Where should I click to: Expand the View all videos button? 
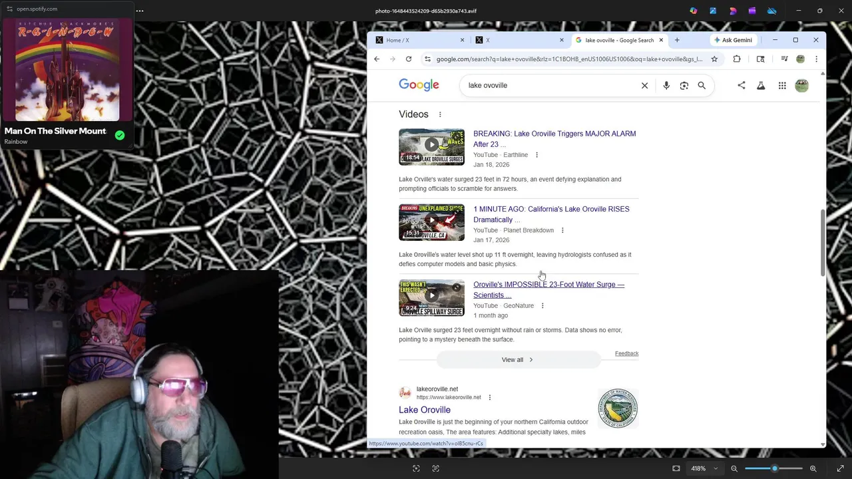tap(519, 360)
